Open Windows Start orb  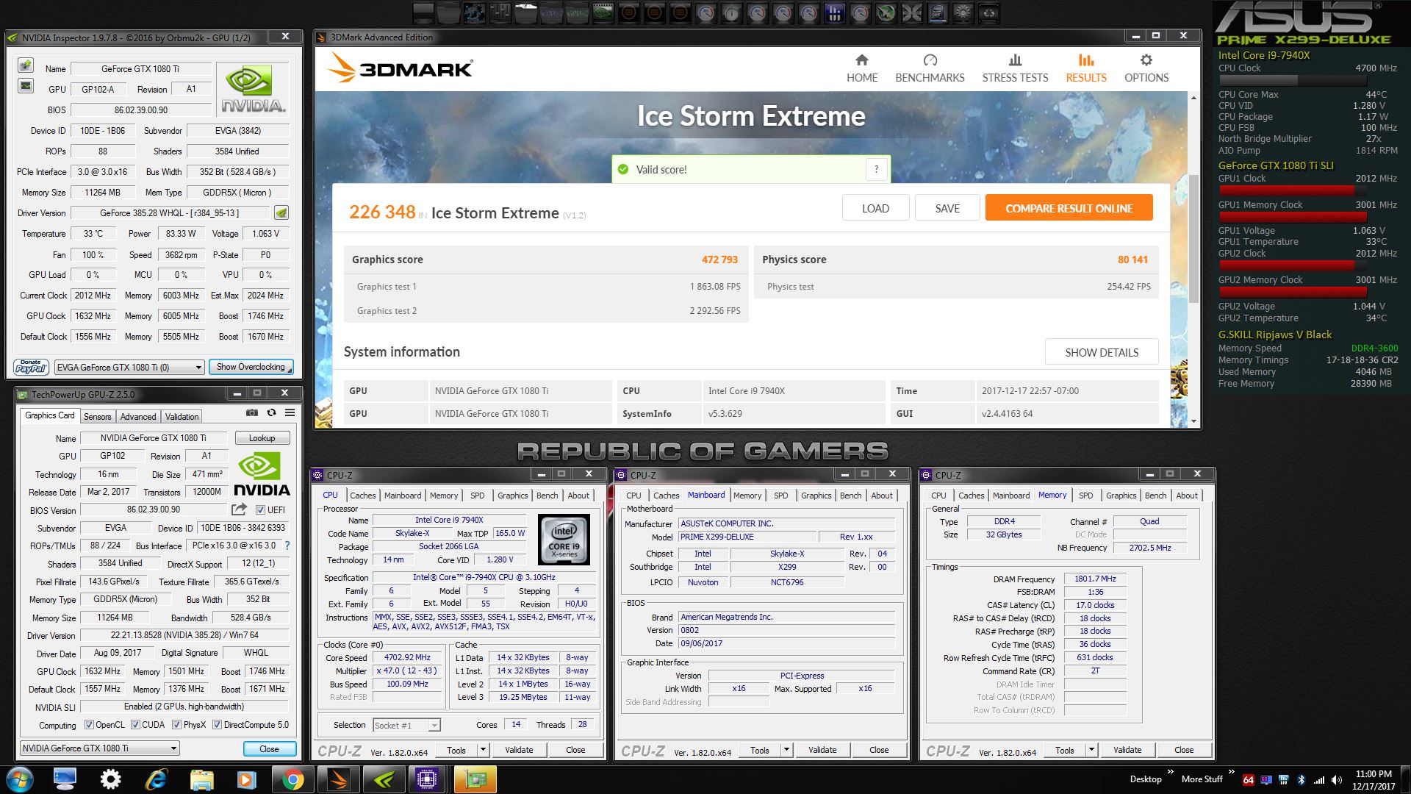pos(19,779)
